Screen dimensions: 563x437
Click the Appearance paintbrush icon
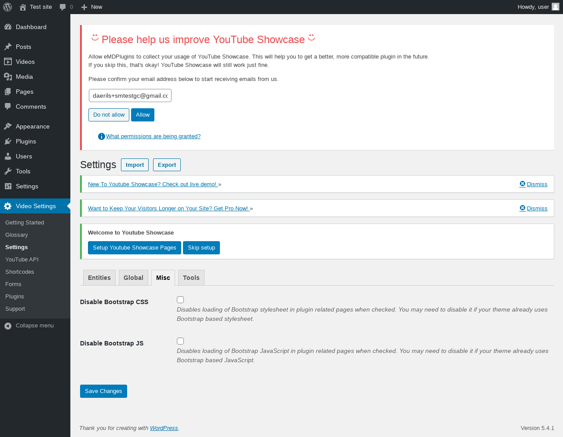[x=8, y=126]
